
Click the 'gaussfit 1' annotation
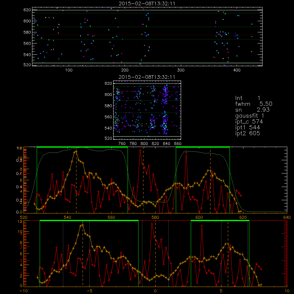tap(250, 116)
